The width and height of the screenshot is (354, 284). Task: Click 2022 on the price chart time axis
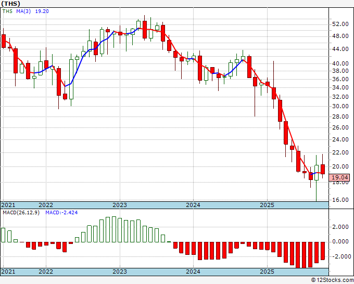coord(46,205)
